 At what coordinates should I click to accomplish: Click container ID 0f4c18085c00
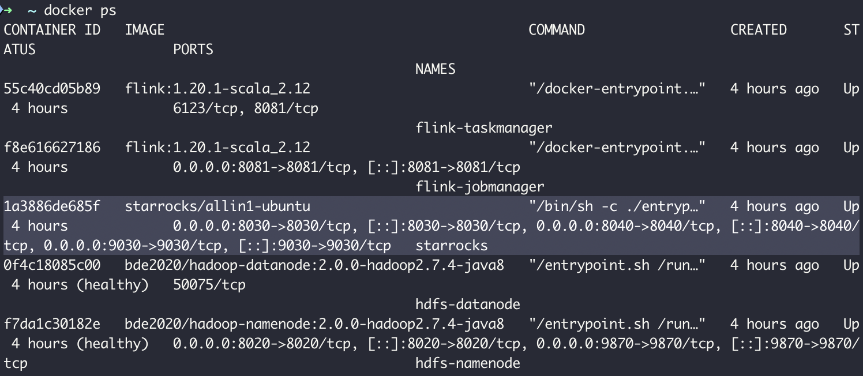[52, 265]
